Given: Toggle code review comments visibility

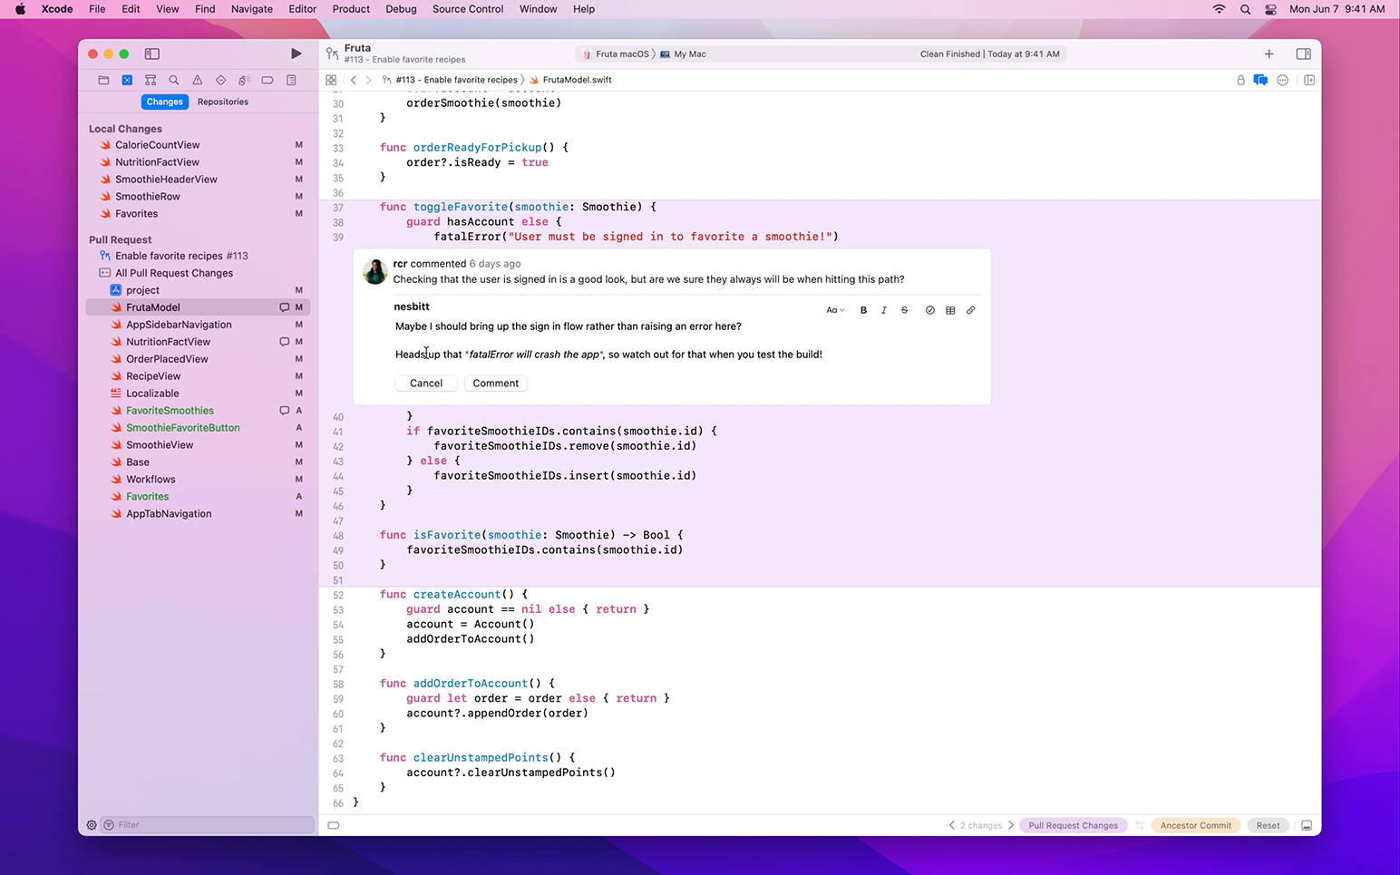Looking at the screenshot, I should click(x=1260, y=80).
